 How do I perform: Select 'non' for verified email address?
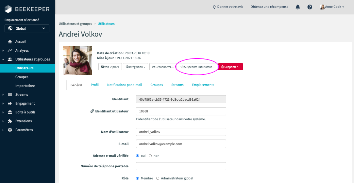pyautogui.click(x=150, y=156)
